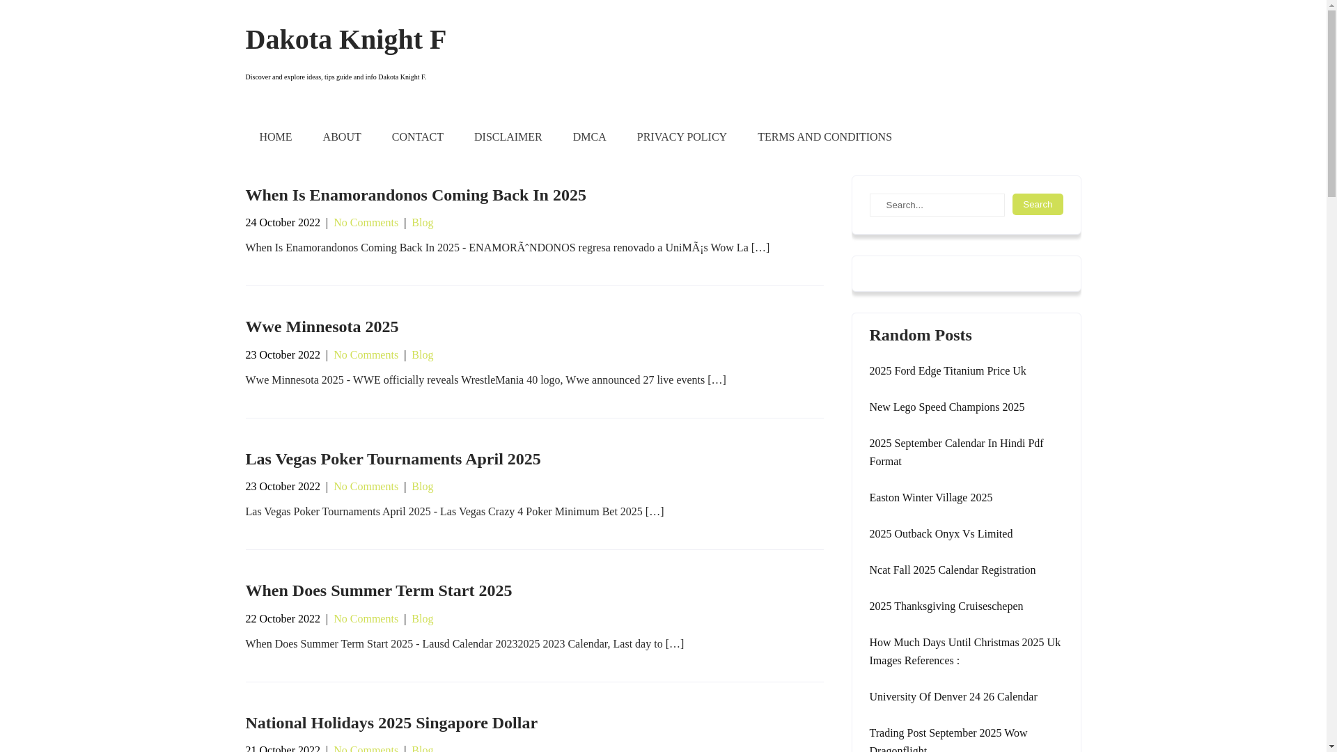
Task: Click the site tagline text under the title
Action: tap(336, 77)
